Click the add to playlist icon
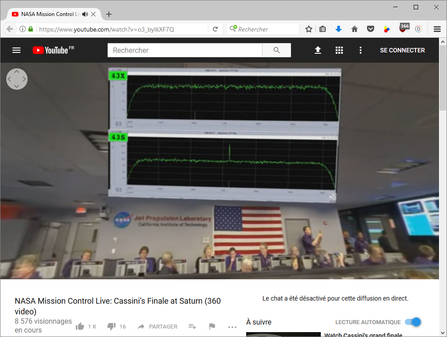Viewport: 447px width, 337px height. point(192,326)
